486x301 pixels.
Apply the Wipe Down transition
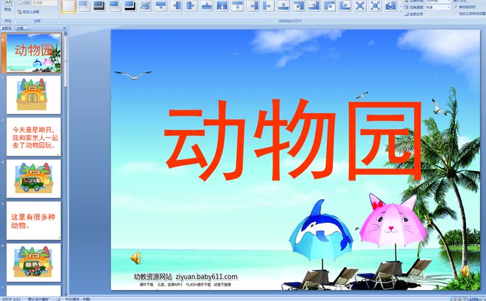160,5
